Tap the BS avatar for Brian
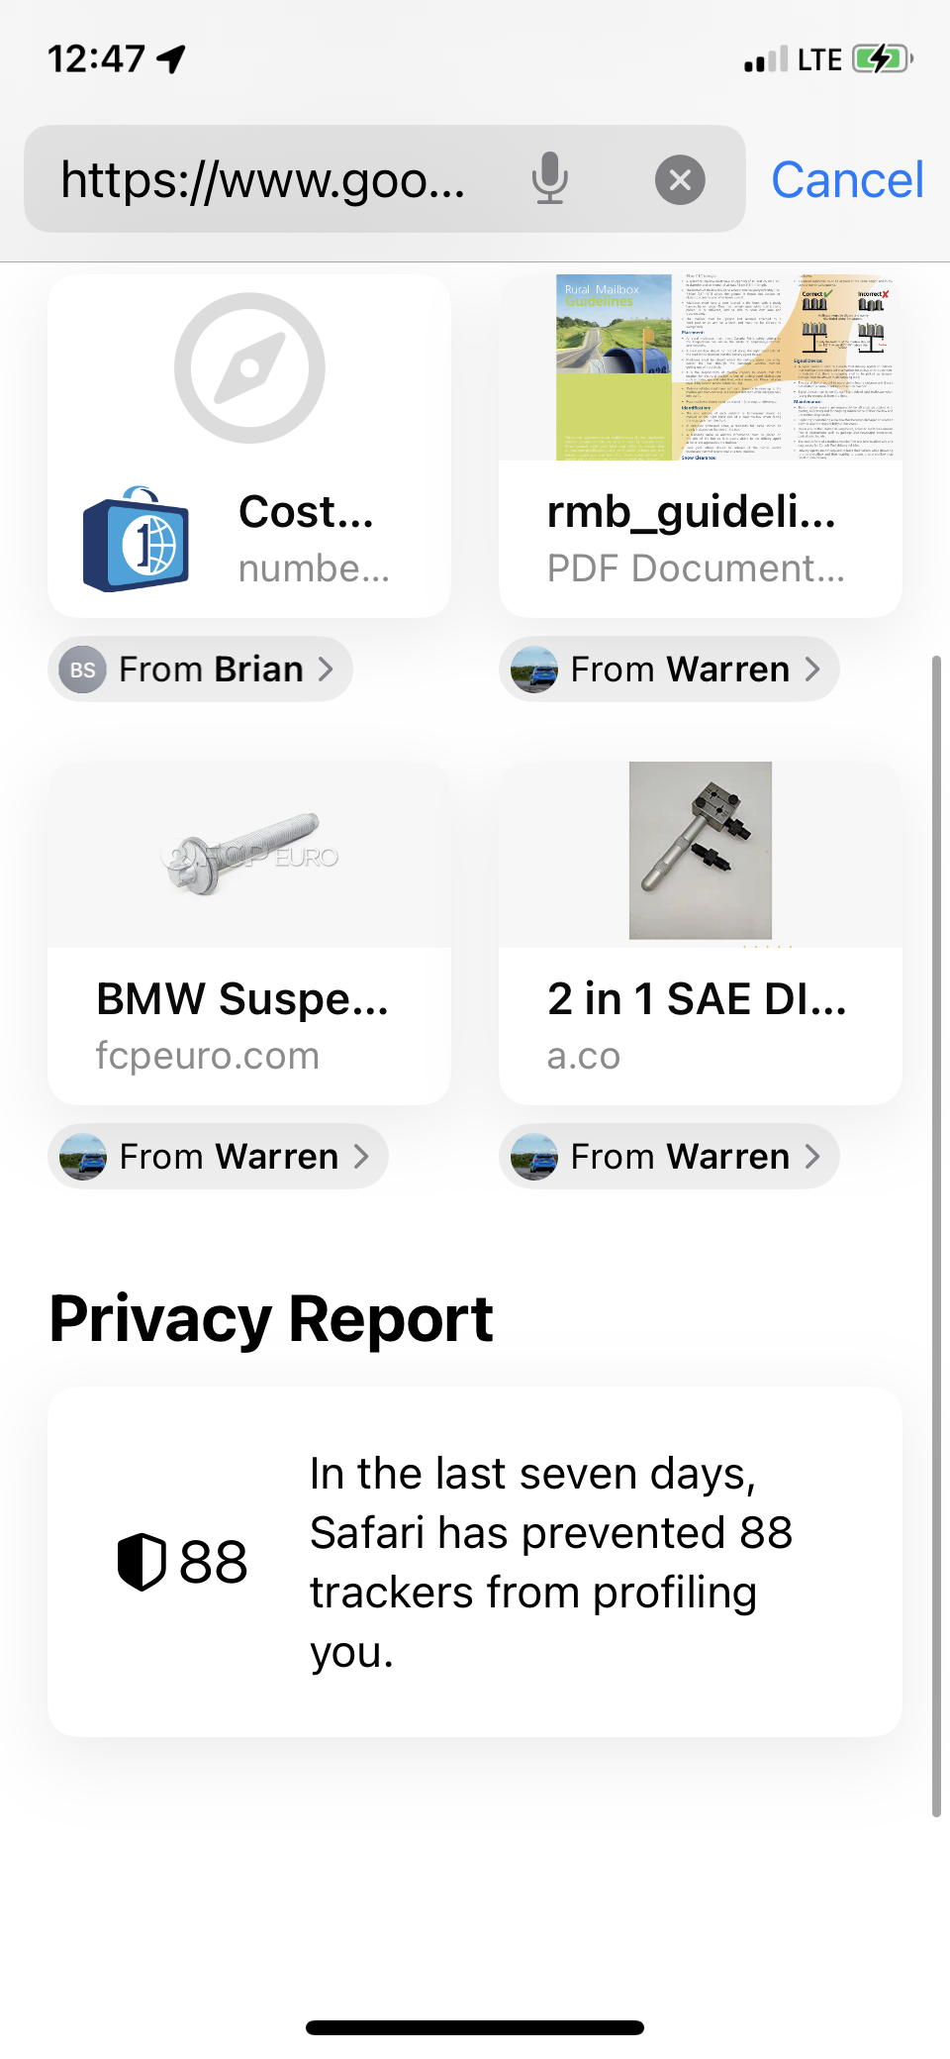 click(83, 669)
